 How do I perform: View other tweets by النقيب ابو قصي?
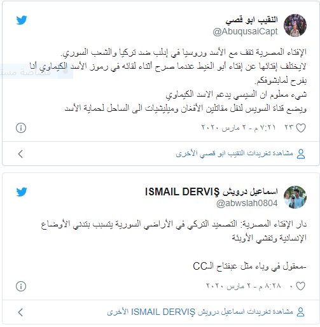pyautogui.click(x=234, y=153)
